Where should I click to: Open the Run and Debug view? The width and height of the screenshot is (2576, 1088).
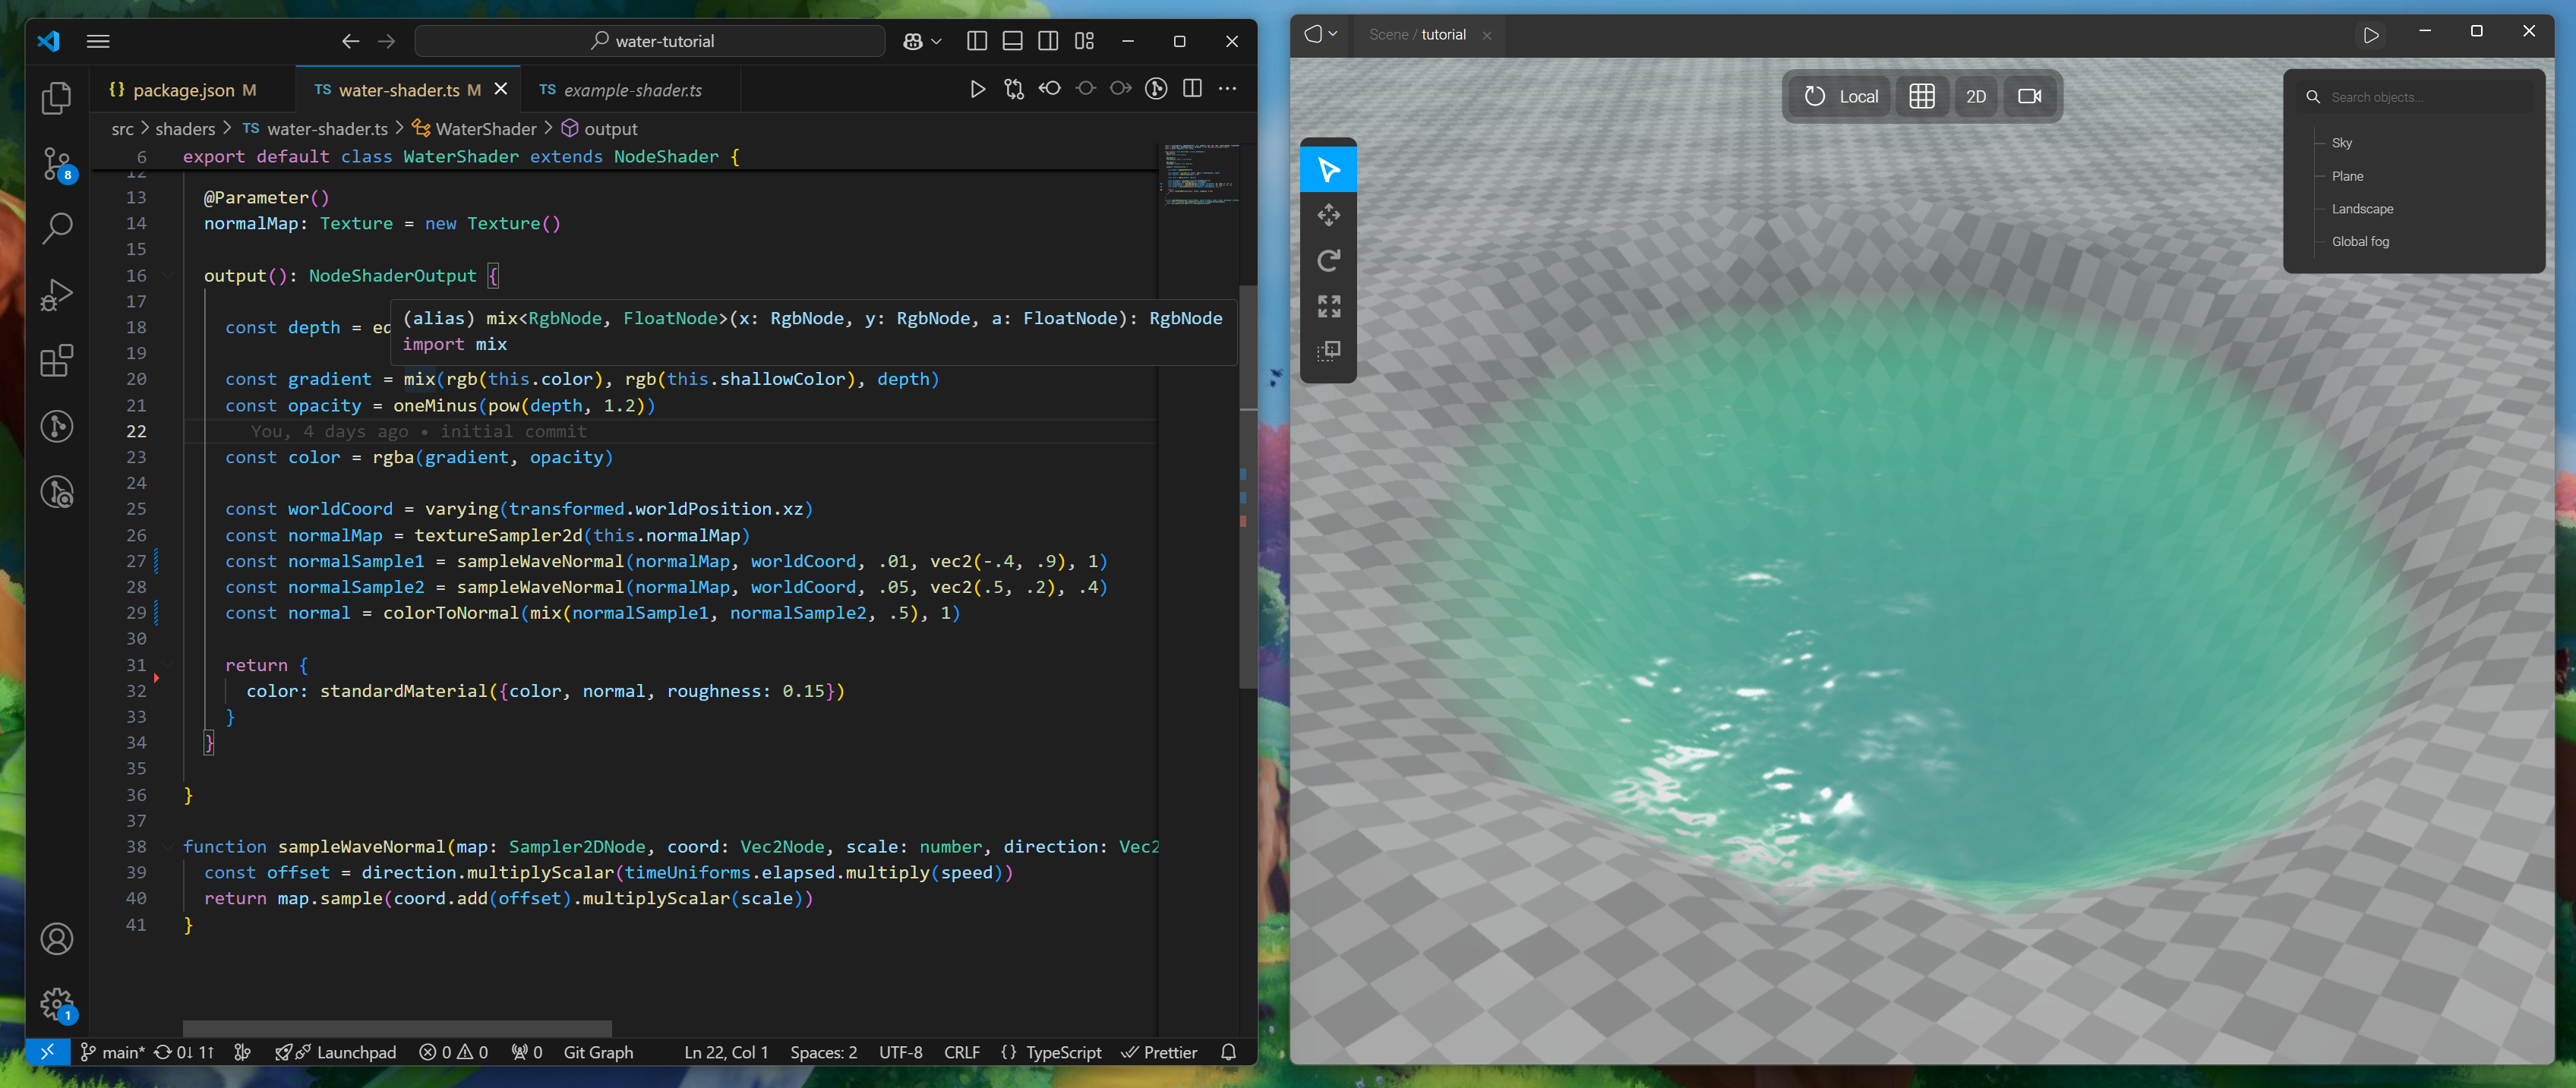click(57, 294)
